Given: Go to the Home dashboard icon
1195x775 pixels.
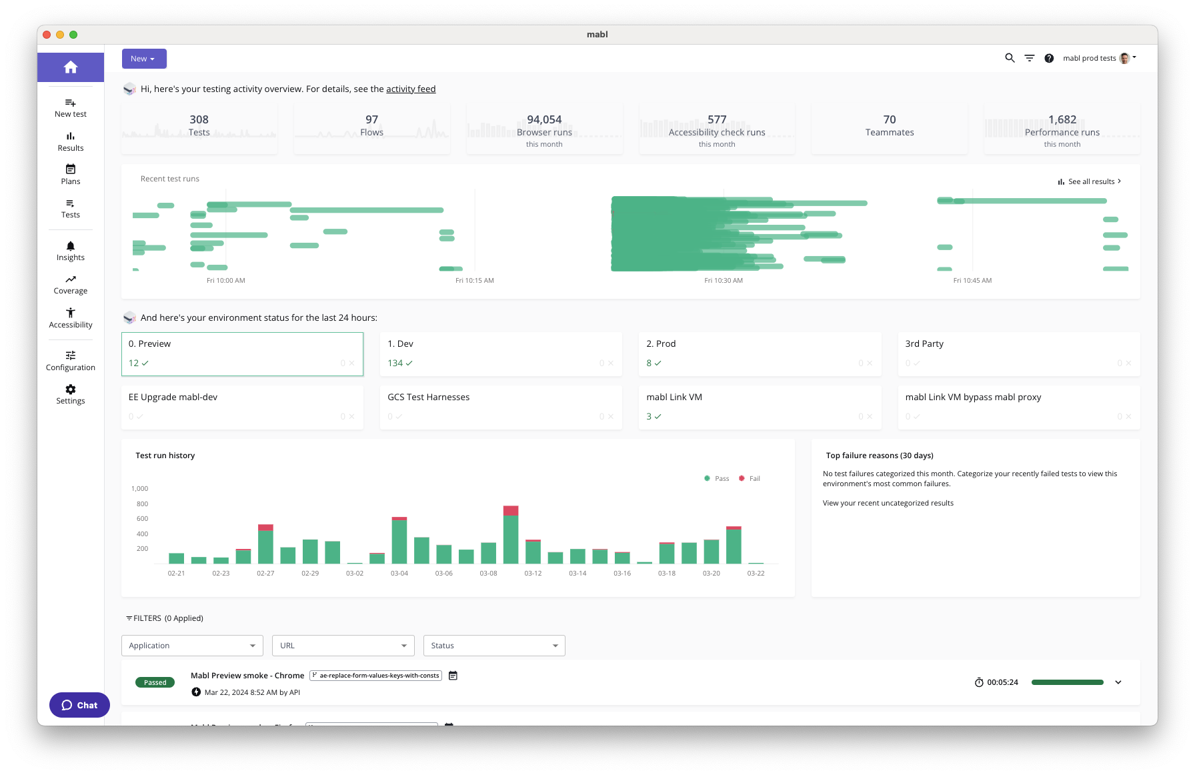Looking at the screenshot, I should click(71, 67).
